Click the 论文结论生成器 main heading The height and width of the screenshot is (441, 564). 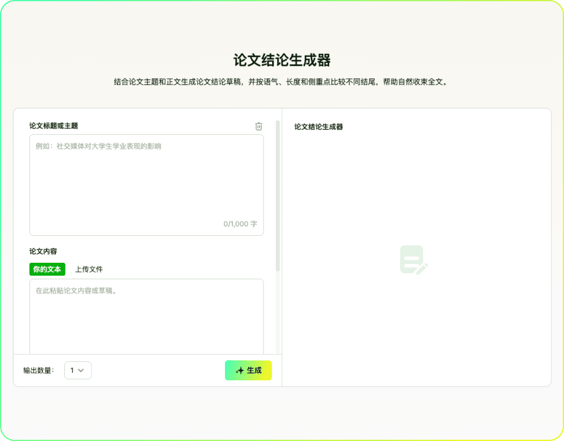282,60
